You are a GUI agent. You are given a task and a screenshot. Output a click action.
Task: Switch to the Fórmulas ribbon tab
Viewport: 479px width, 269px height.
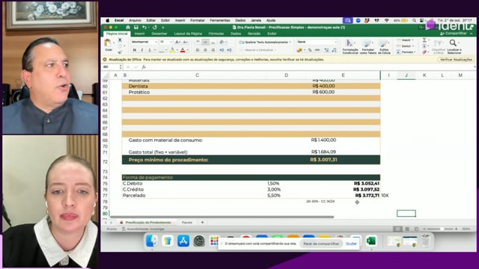click(216, 34)
